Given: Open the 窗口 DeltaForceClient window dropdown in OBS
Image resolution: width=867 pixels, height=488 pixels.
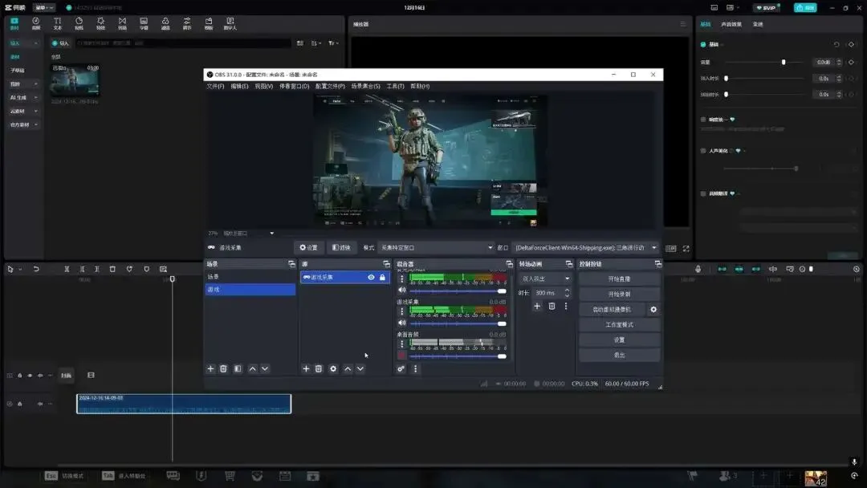Looking at the screenshot, I should click(585, 247).
